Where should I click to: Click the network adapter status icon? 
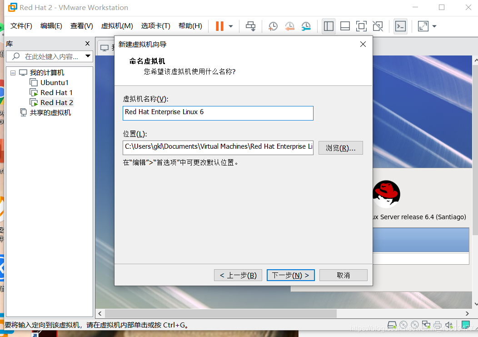point(426,325)
